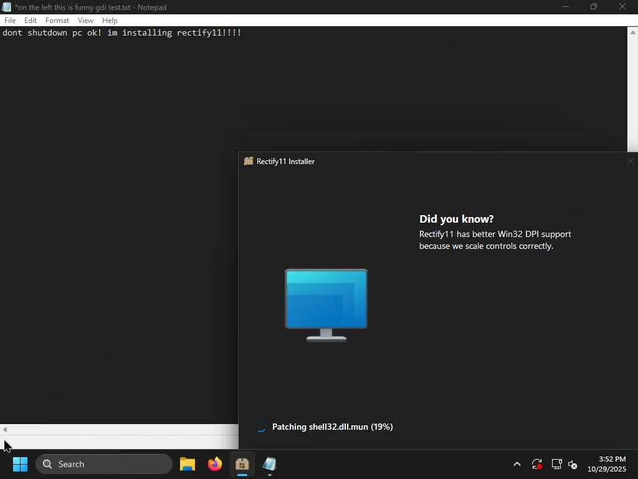638x479 pixels.
Task: Minimize the Notepad window
Action: click(x=566, y=6)
